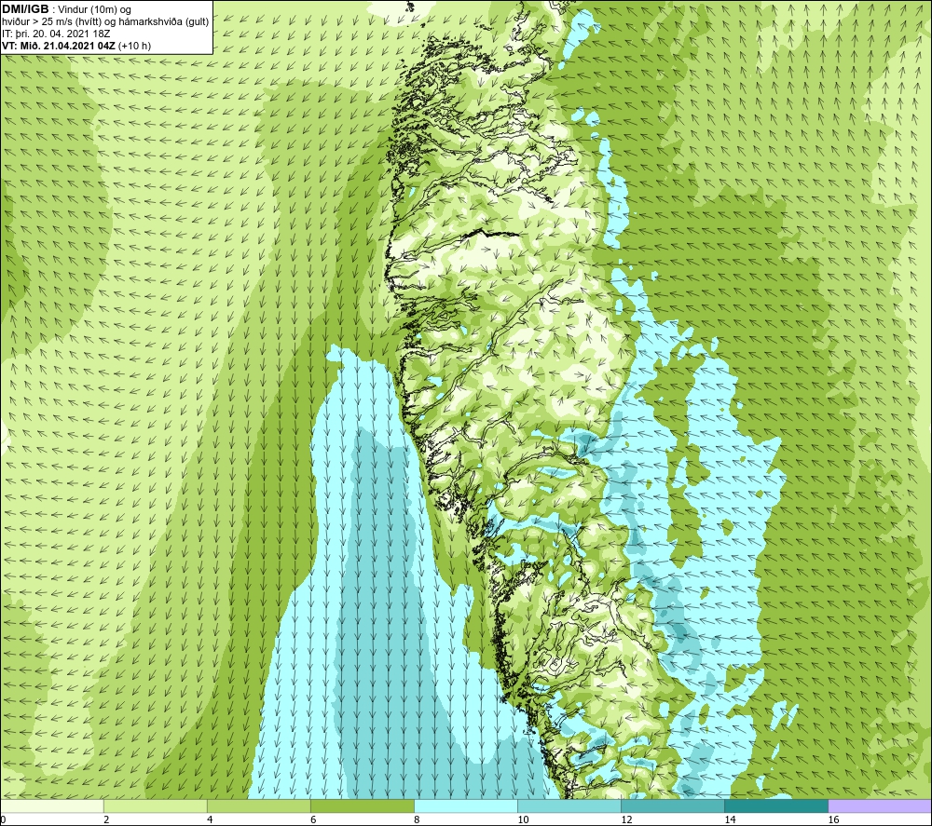
Task: Click the scale label "10"
Action: click(x=523, y=820)
